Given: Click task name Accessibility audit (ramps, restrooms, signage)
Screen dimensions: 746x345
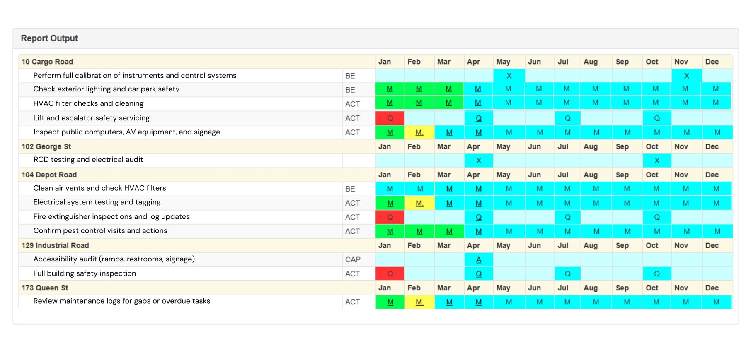Looking at the screenshot, I should coord(114,259).
